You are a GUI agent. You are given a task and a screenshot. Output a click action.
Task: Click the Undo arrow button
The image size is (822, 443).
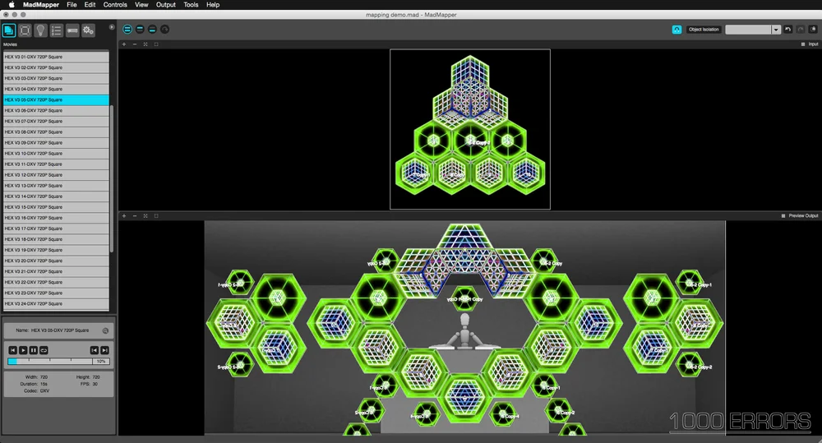tap(788, 30)
